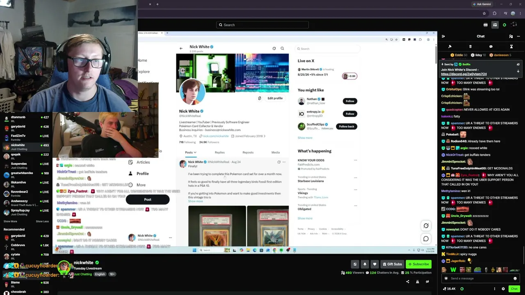Subscribe to the nickwhite channel

[418, 264]
